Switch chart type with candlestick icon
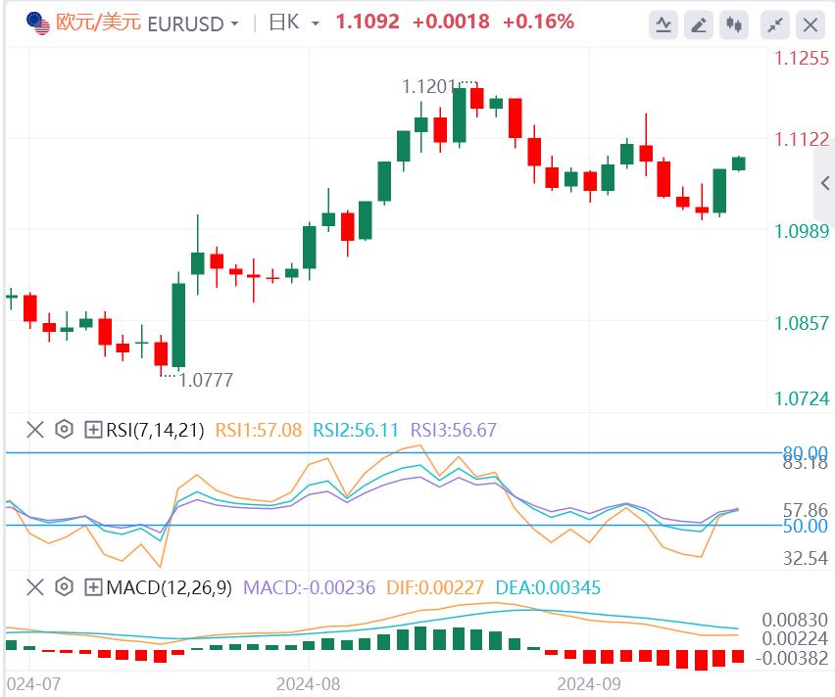This screenshot has height=697, width=835. coord(733,24)
